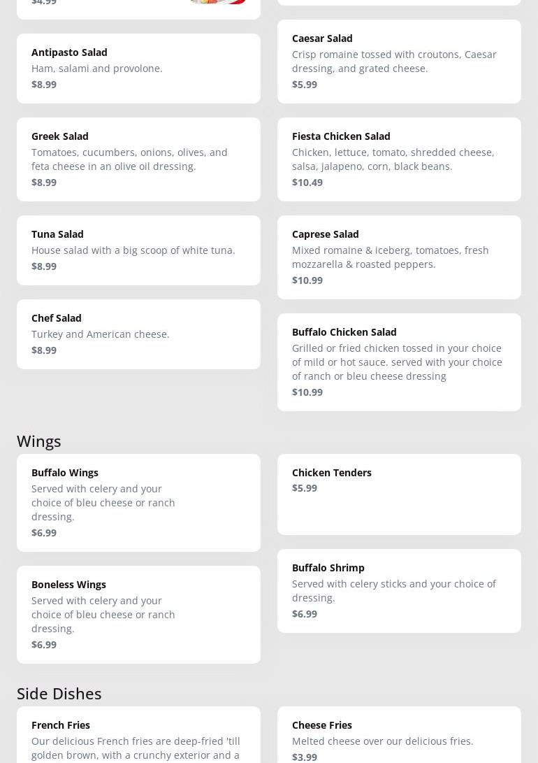This screenshot has height=763, width=538.
Task: Open the Buffalo Chicken Salad card
Action: tap(399, 362)
